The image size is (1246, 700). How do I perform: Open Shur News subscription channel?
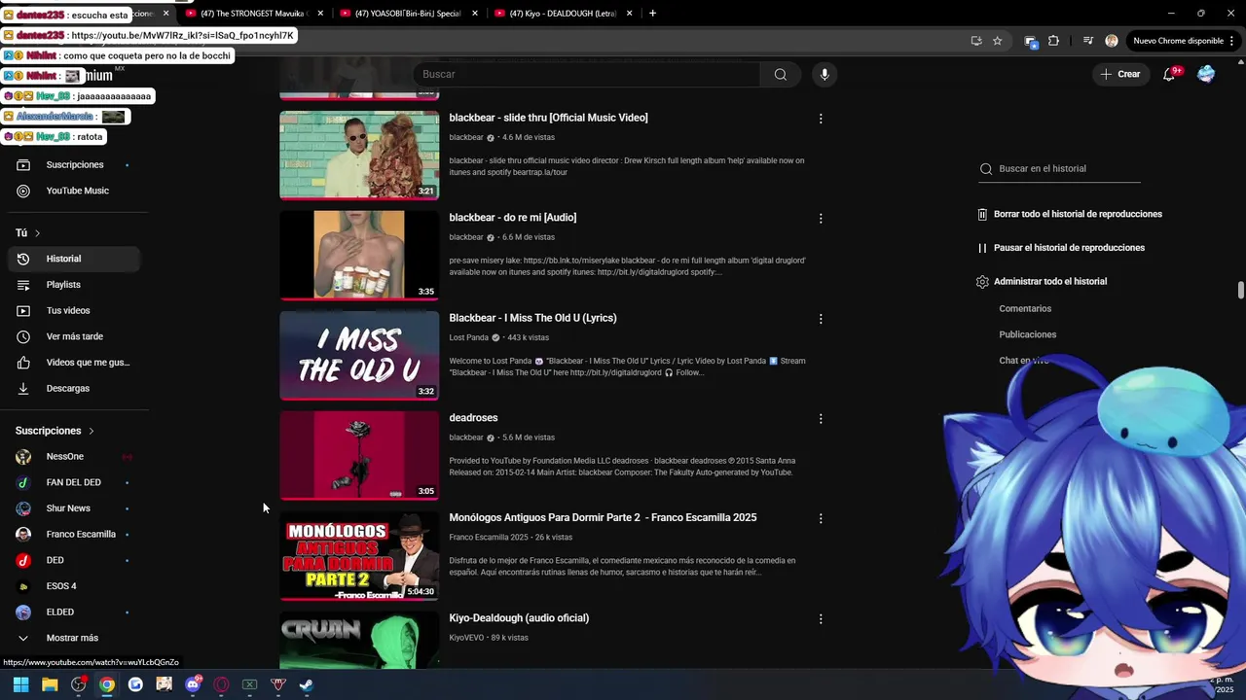point(73,508)
